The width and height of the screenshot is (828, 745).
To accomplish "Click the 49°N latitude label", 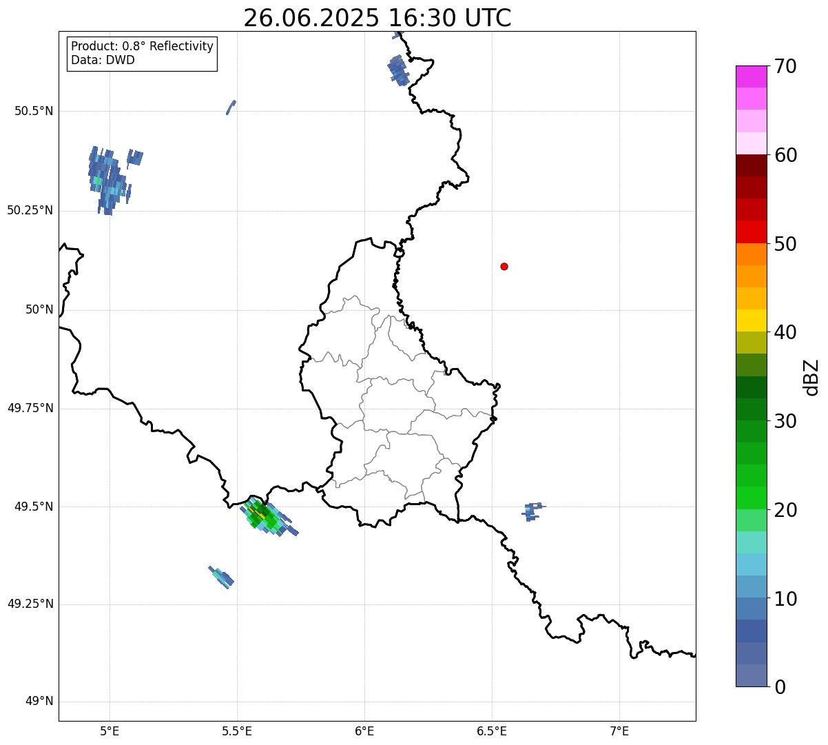I will coord(39,702).
